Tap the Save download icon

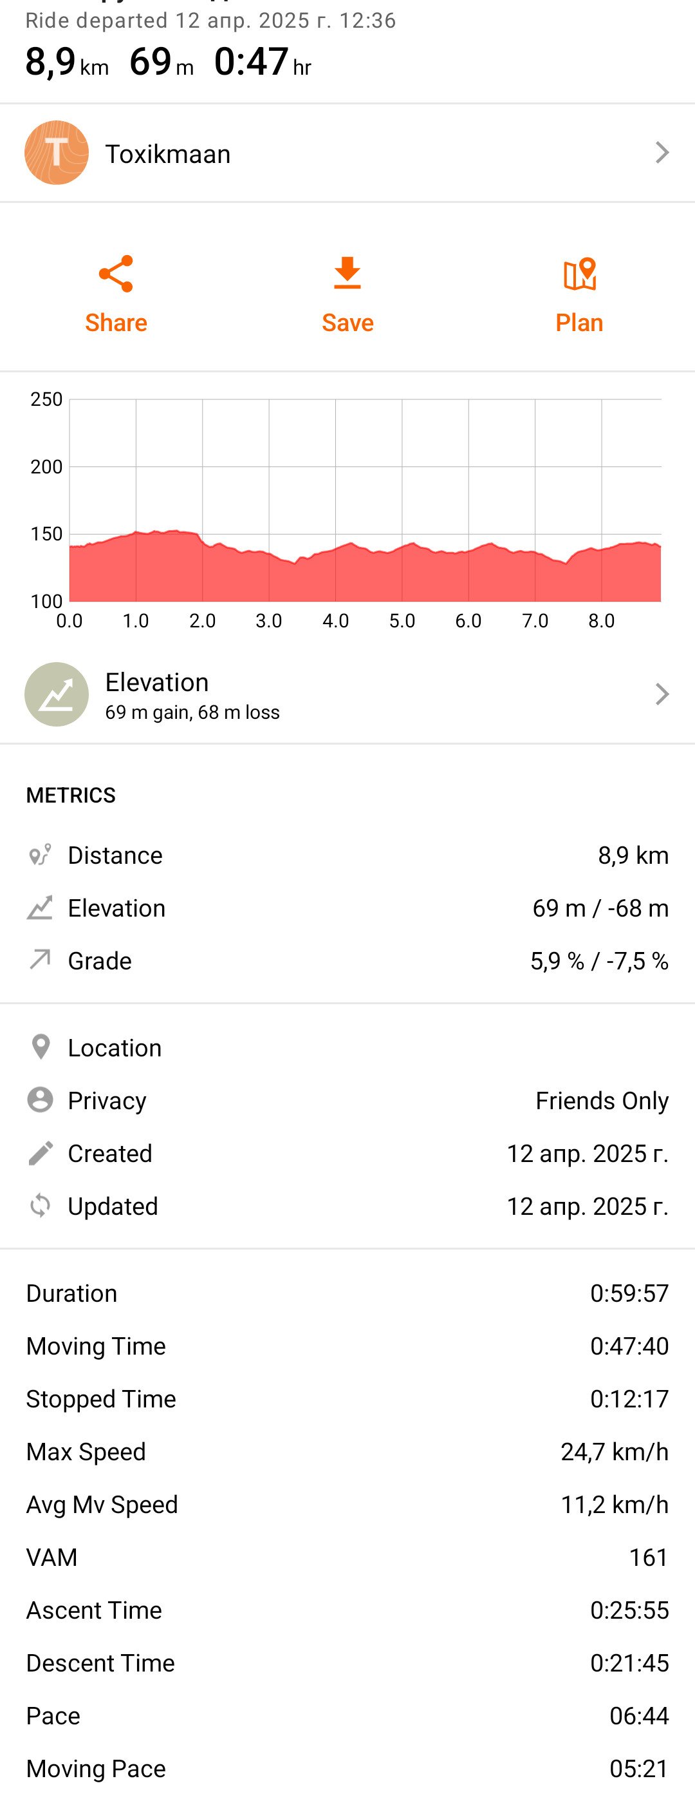(x=347, y=273)
